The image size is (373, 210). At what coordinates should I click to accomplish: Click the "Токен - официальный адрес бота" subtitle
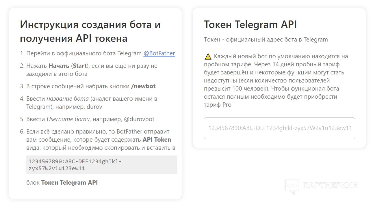click(266, 40)
